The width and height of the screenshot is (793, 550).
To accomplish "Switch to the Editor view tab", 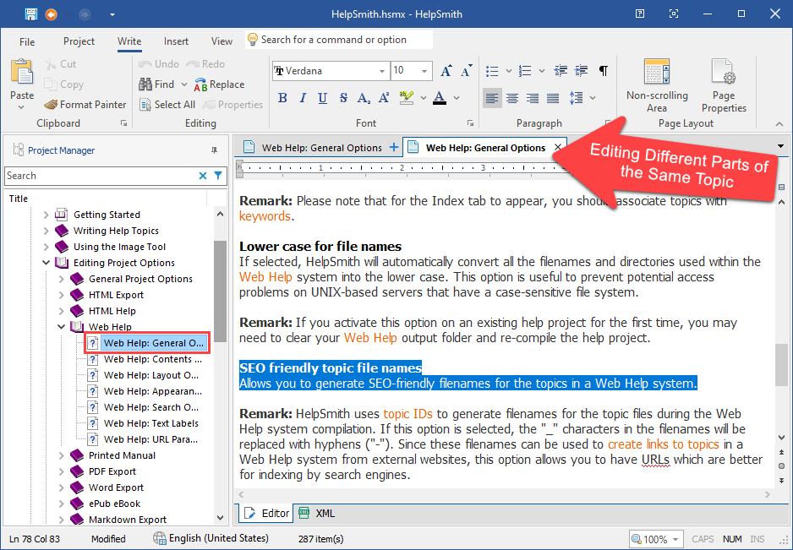I will [266, 514].
